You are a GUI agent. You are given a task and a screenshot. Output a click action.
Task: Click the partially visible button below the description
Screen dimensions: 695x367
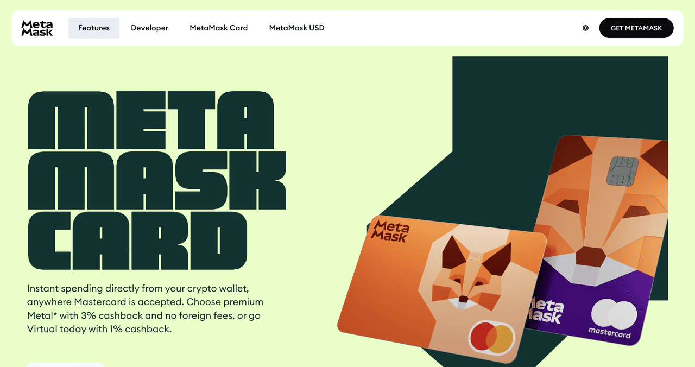pyautogui.click(x=65, y=364)
